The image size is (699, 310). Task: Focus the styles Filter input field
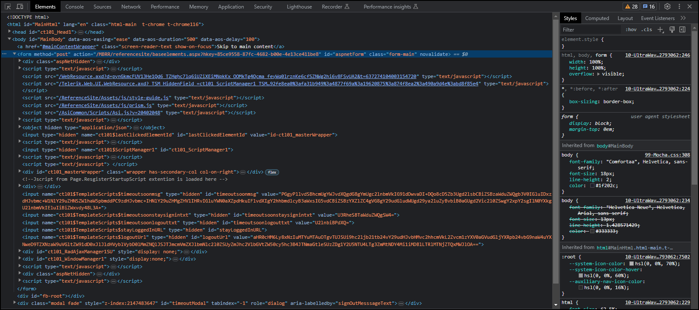pyautogui.click(x=591, y=29)
